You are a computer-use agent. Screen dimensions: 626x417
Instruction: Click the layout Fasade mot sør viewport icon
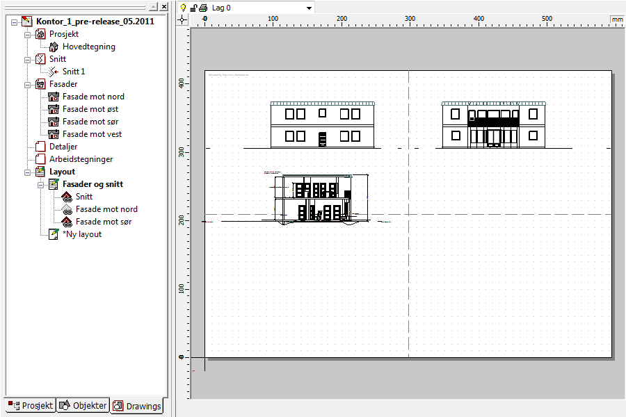[x=67, y=222]
